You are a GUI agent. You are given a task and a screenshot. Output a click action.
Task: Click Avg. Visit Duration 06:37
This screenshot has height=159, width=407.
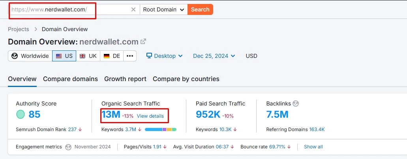[x=222, y=147]
